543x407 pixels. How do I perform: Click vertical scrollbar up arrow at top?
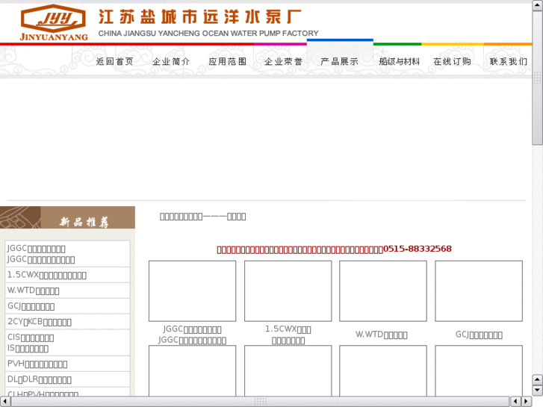point(537,5)
